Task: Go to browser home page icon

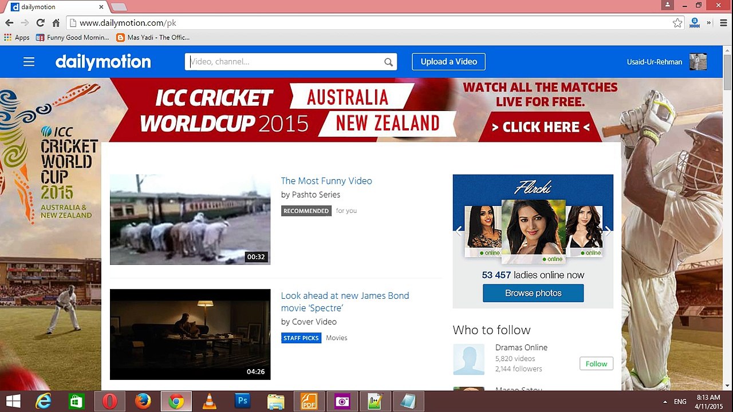Action: click(x=56, y=23)
